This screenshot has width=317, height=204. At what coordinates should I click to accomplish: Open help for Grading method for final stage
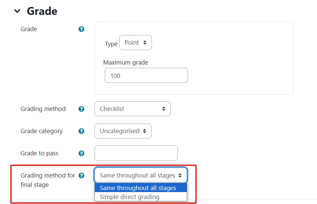[81, 176]
